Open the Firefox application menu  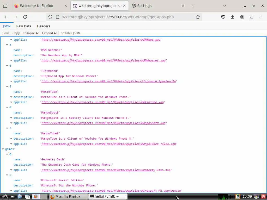click(260, 17)
